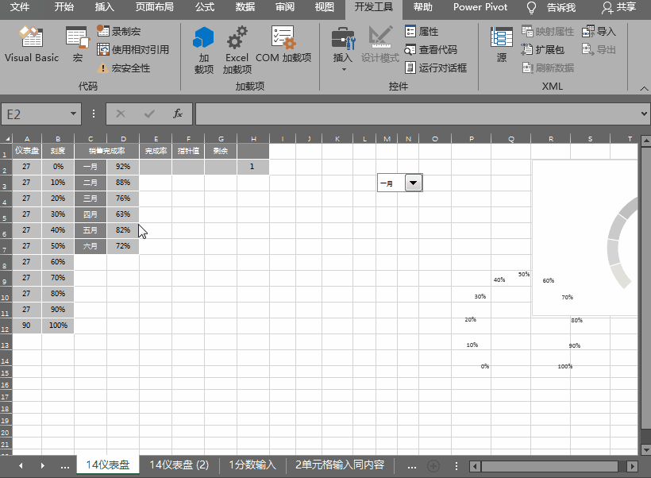Click horizontal scrollbar right arrow
Viewport: 651px width, 478px height.
[x=632, y=466]
